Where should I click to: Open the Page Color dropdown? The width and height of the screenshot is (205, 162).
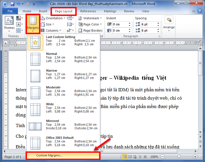tap(90, 24)
